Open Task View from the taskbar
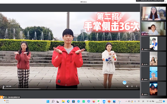Image resolution: width=167 pixels, height=104 pixels. pos(58,102)
